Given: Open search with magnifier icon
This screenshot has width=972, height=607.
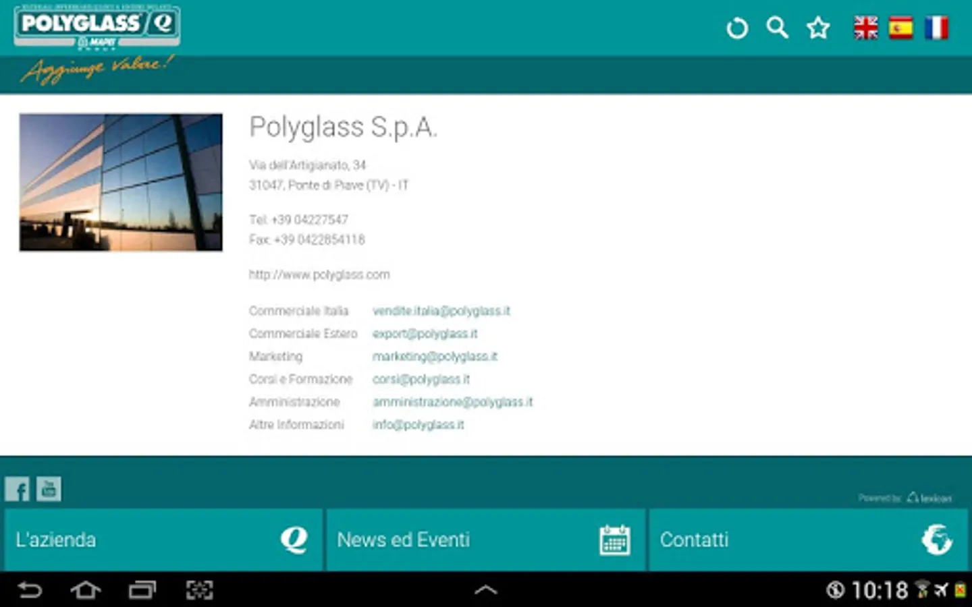Looking at the screenshot, I should [778, 28].
